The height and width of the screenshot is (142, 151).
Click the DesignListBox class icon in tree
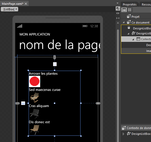click(x=133, y=33)
